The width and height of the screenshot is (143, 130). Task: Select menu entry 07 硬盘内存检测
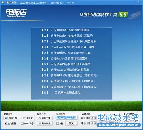[x=66, y=64]
